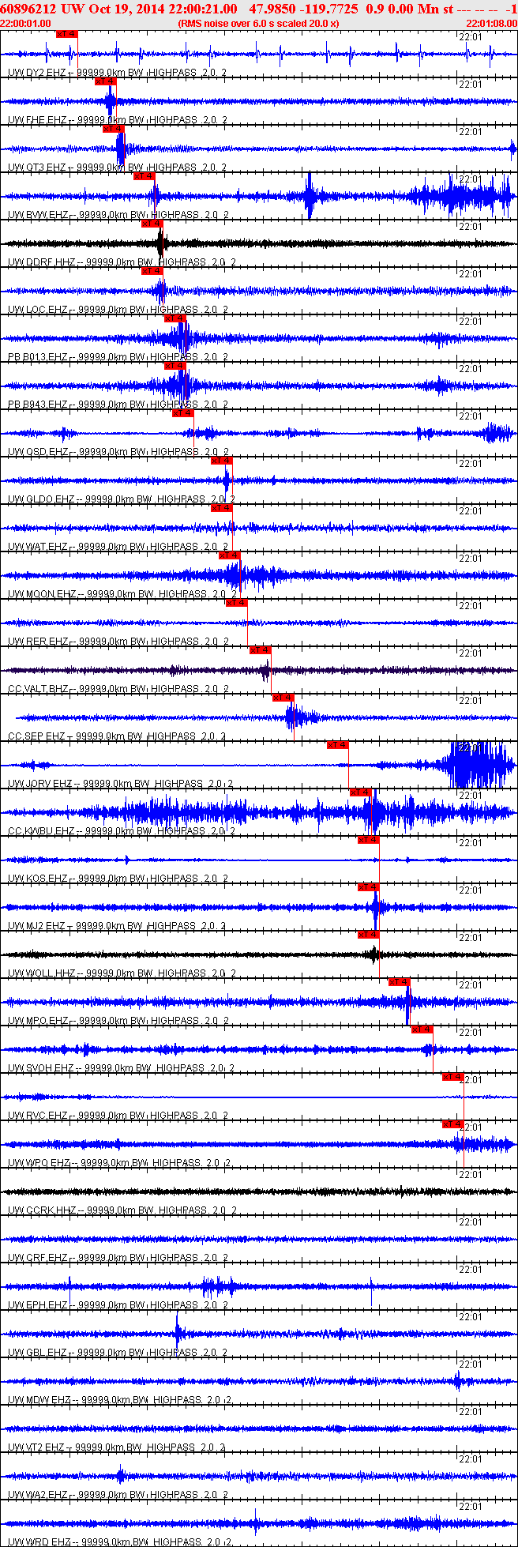Click the RMS noise scaling text in header
This screenshot has width=518, height=1547.
[x=259, y=23]
